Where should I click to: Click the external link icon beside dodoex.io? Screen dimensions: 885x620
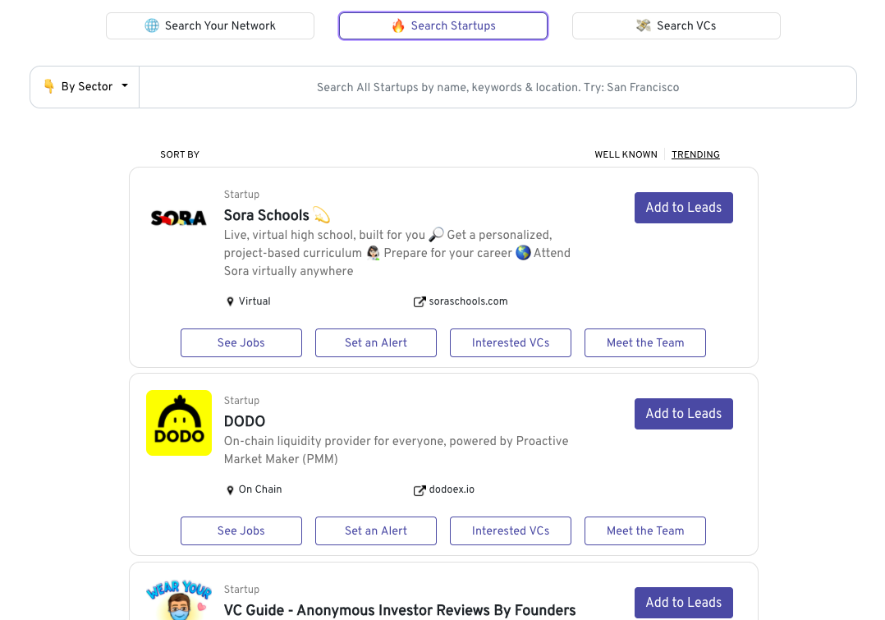point(420,490)
